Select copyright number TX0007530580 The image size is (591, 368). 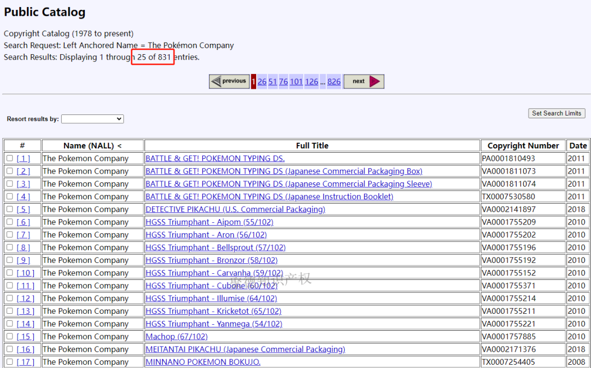(508, 197)
